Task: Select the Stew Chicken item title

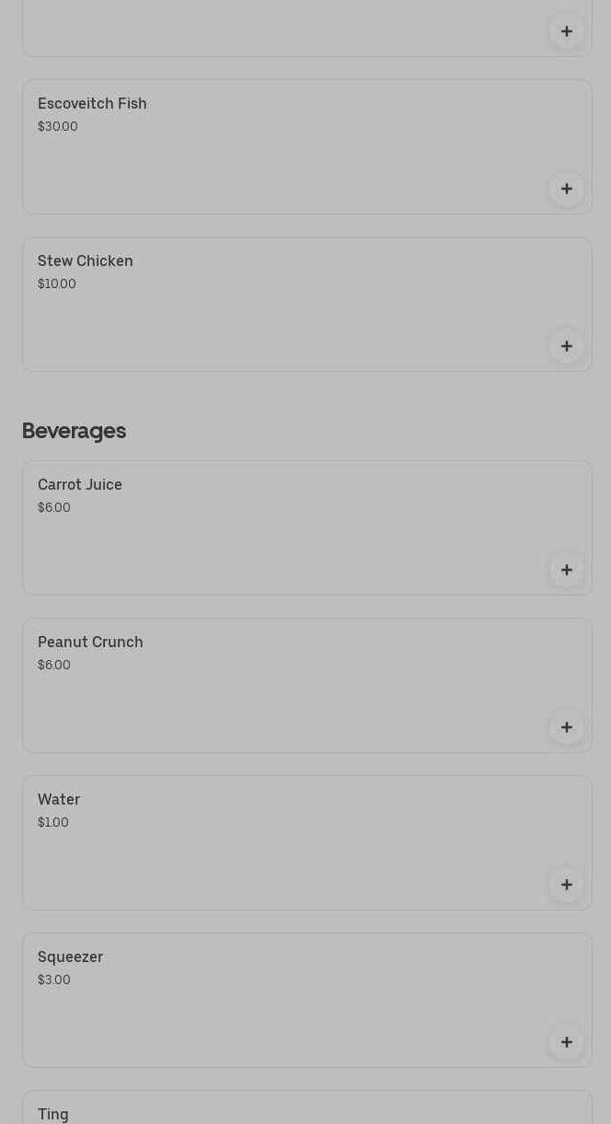Action: [86, 261]
